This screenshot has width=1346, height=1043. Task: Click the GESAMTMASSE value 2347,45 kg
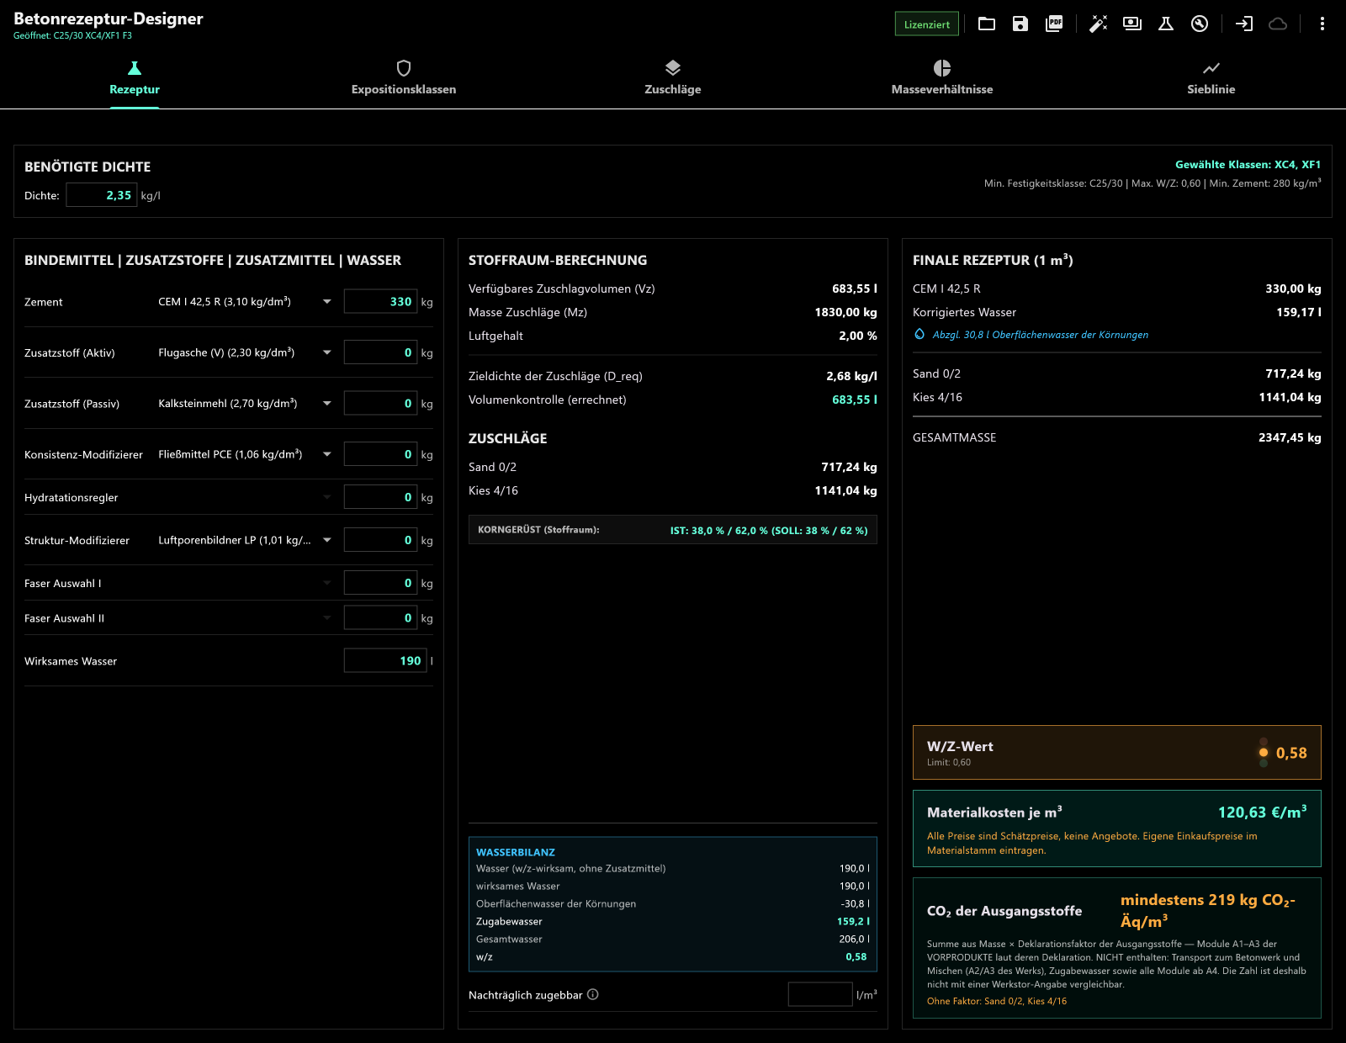(x=1290, y=437)
